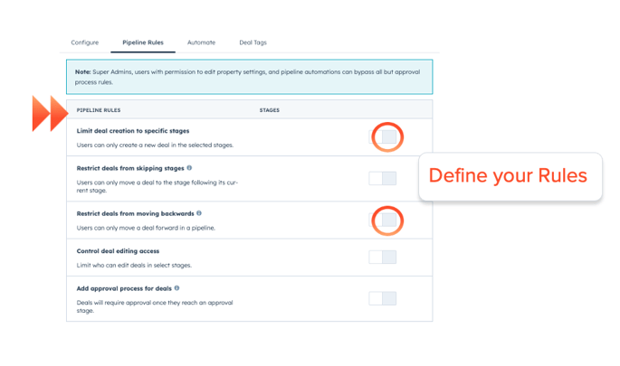Click the PIPELINE RULES column header
620x366 pixels.
[x=99, y=110]
